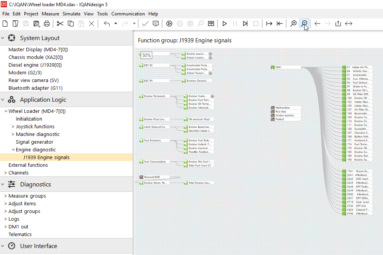The height and width of the screenshot is (255, 383).
Task: Zoom out of the function group
Action: 304,23
